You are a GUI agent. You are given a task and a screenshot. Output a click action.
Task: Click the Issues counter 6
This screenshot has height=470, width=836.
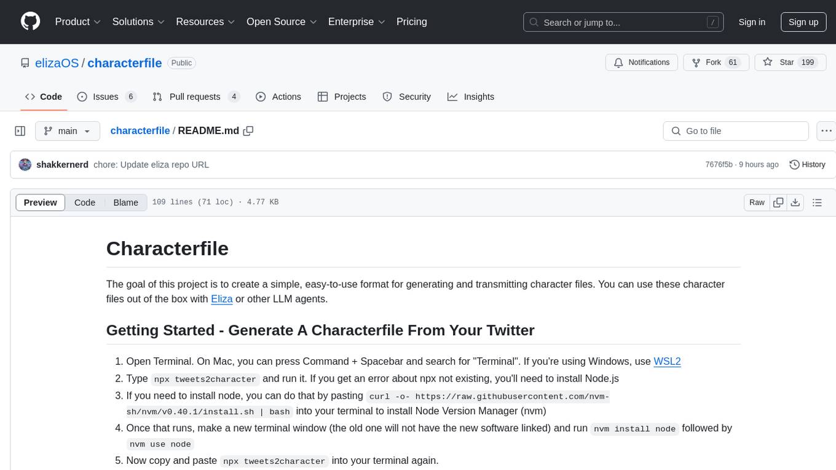click(130, 97)
